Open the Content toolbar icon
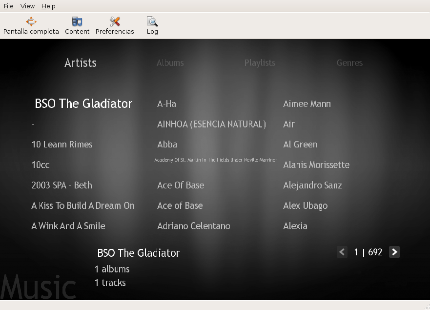The image size is (430, 310). [x=77, y=25]
